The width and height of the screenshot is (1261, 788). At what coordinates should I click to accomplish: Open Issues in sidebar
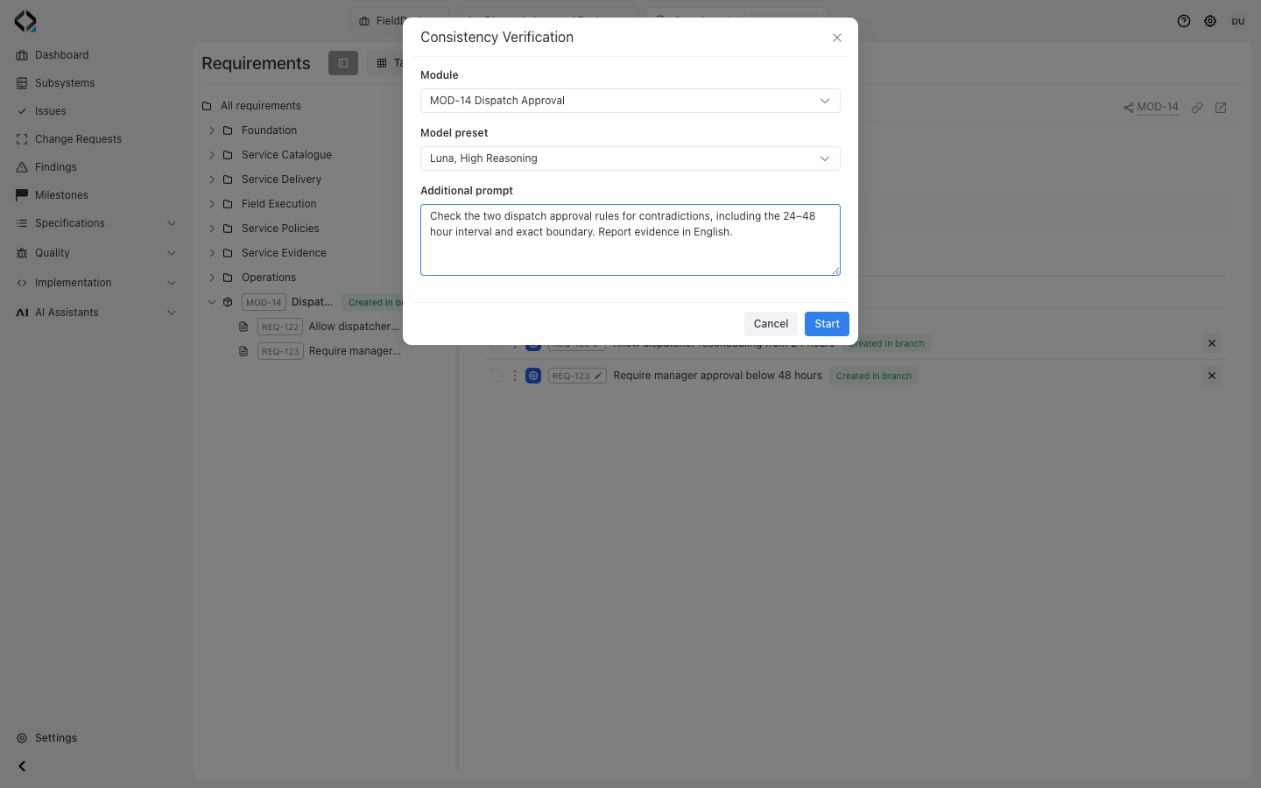pyautogui.click(x=51, y=111)
